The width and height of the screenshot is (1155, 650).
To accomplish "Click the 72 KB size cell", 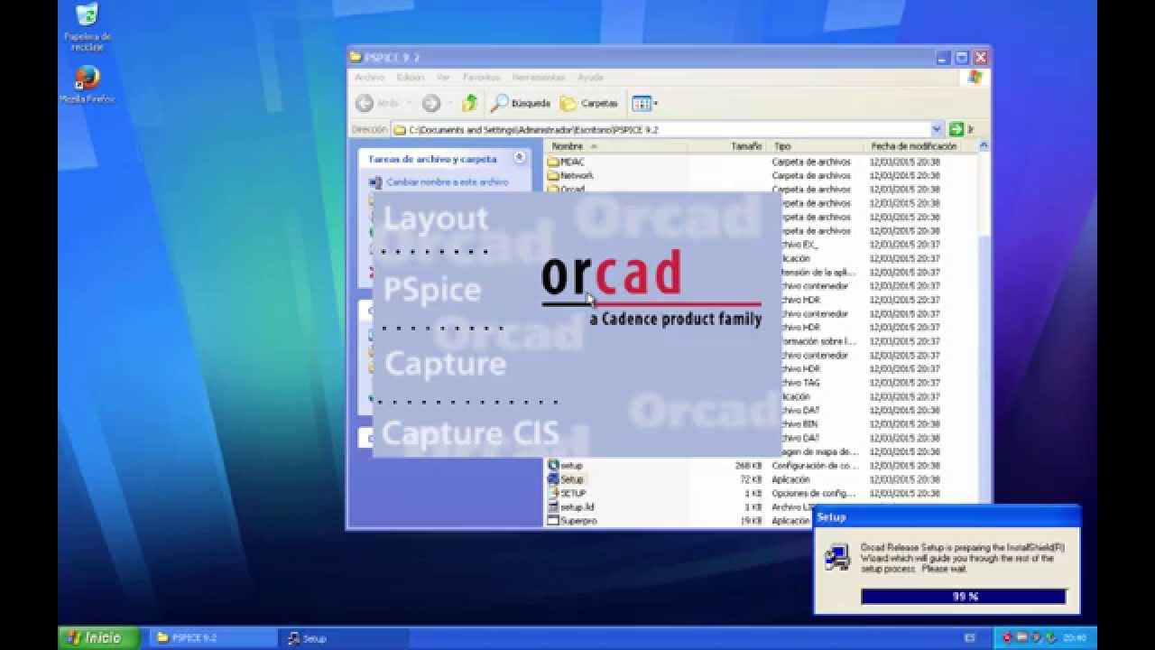I will tap(752, 479).
